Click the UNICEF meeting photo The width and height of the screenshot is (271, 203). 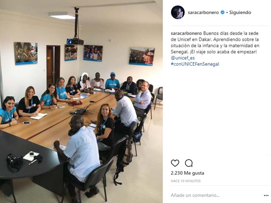pyautogui.click(x=81, y=102)
